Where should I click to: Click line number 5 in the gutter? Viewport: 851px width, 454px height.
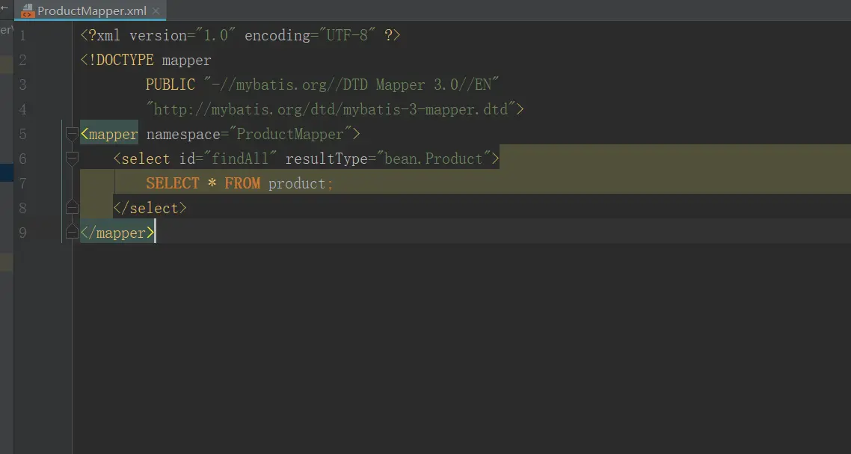tap(22, 134)
